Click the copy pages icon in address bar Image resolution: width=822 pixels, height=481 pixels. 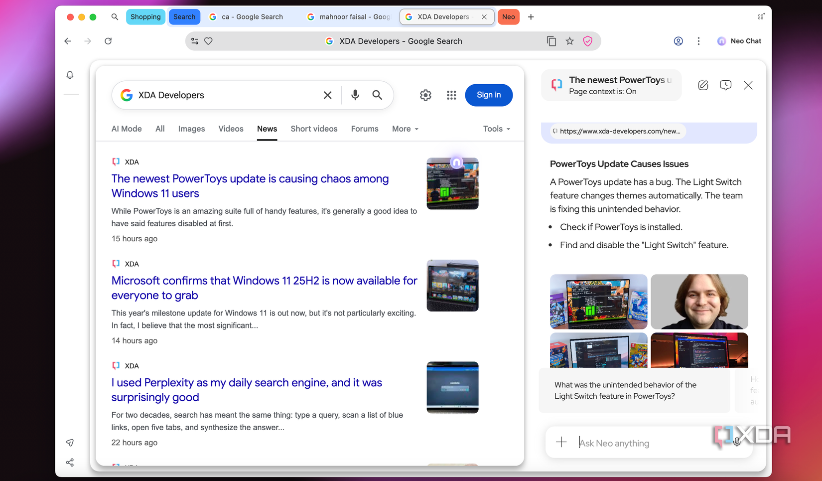click(x=551, y=41)
